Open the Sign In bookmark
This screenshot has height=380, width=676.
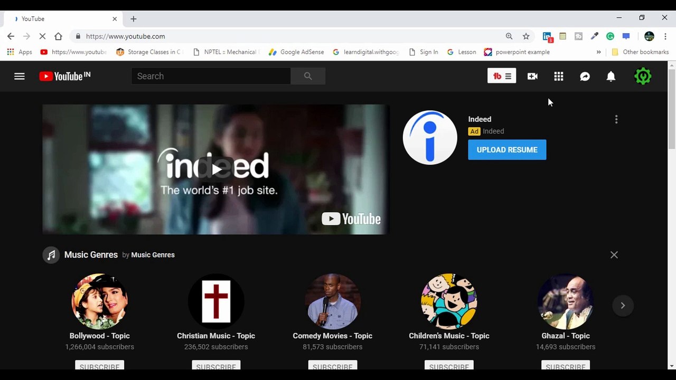click(x=424, y=52)
